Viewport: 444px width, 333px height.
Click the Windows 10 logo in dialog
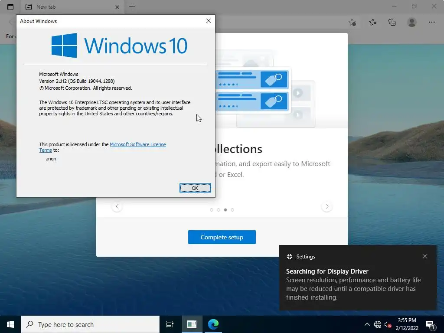click(119, 45)
